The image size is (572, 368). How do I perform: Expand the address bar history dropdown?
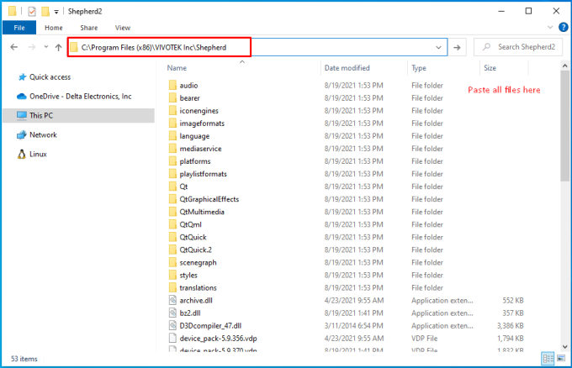439,48
